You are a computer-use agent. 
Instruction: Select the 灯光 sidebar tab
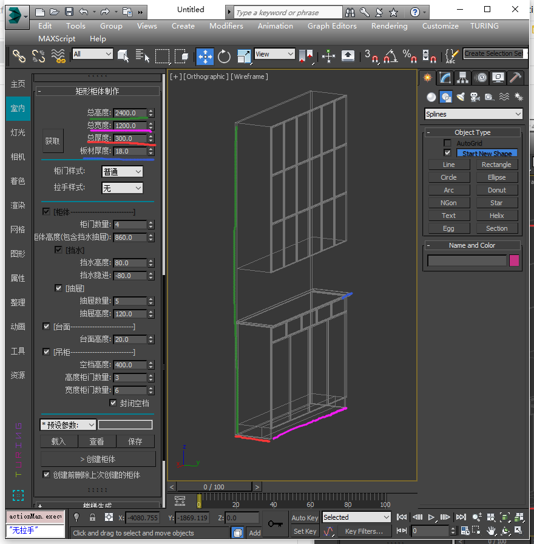[18, 132]
